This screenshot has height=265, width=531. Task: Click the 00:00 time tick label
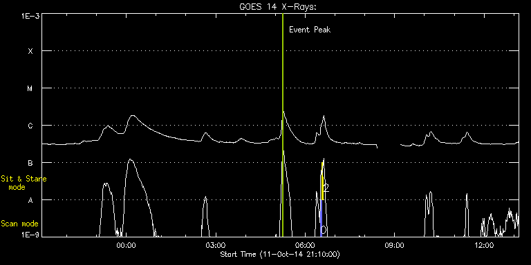pyautogui.click(x=126, y=245)
